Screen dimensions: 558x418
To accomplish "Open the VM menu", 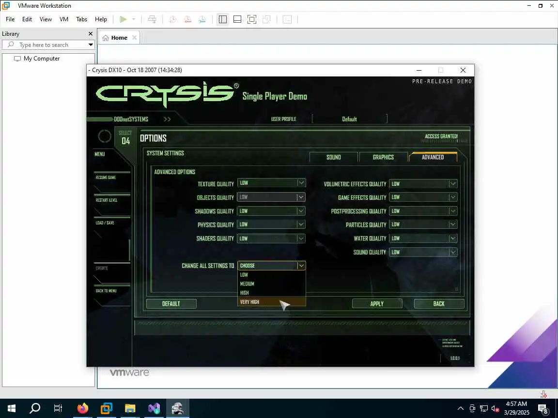I will (64, 19).
